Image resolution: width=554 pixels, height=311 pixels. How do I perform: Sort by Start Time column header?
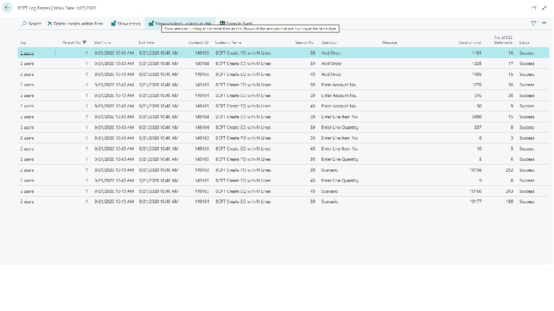click(x=103, y=42)
